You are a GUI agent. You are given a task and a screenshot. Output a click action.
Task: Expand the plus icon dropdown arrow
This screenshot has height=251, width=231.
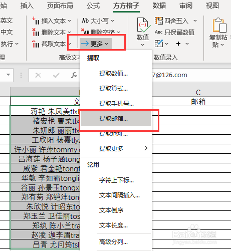[187, 44]
